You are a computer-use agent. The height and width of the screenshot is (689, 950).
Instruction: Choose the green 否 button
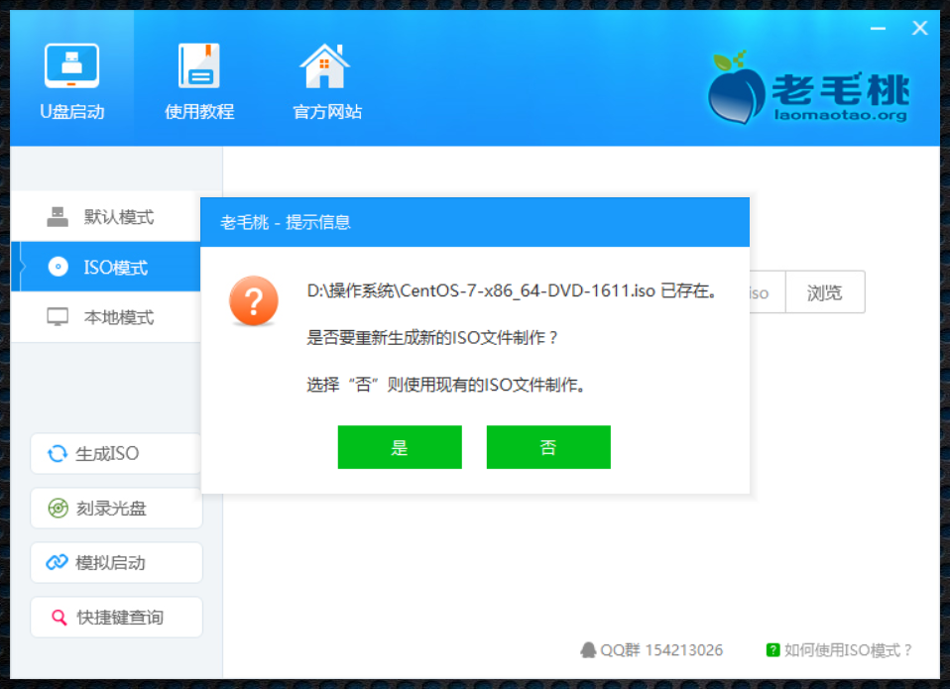tap(548, 447)
